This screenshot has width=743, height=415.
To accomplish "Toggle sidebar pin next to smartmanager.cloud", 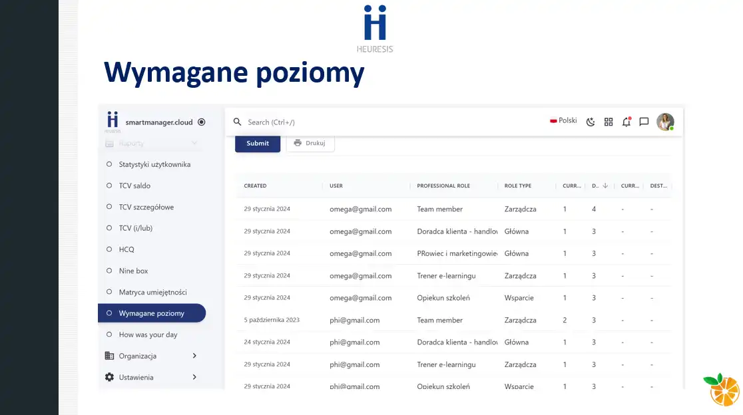I will (201, 122).
